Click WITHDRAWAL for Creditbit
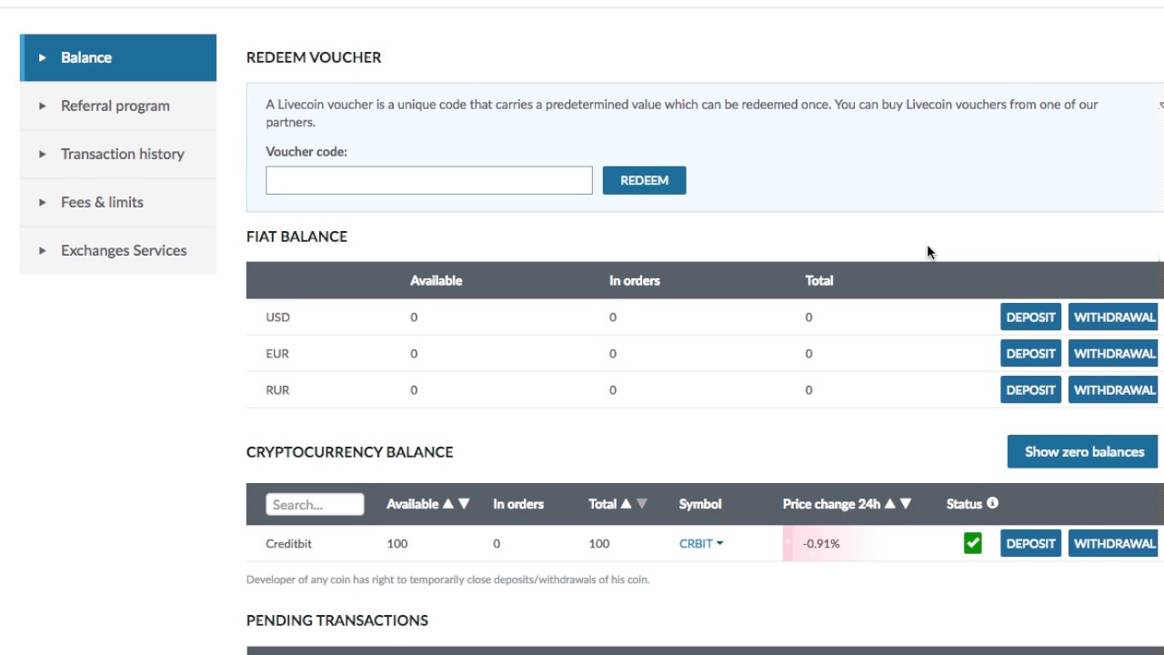The image size is (1164, 655). (1114, 544)
